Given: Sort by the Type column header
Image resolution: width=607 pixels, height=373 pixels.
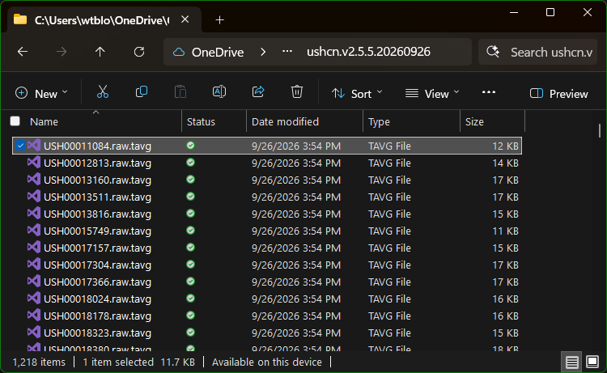Looking at the screenshot, I should click(379, 122).
